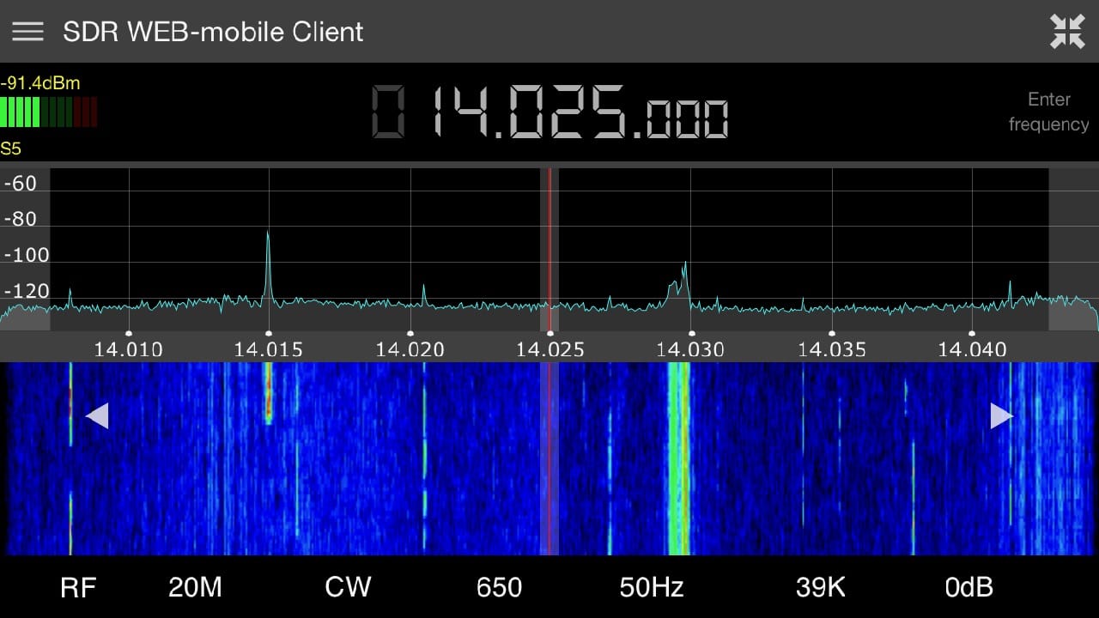Tune down using the left arrow on waterfall
Image resolution: width=1099 pixels, height=618 pixels.
(x=98, y=415)
